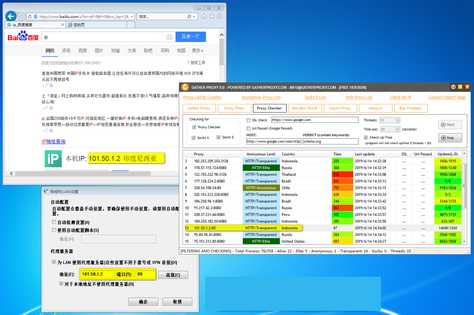Open the Gather Proxy tab
This screenshot has height=315, width=474.
[199, 108]
